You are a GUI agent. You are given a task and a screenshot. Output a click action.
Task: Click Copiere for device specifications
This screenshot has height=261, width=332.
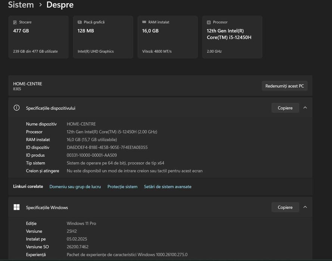click(x=285, y=108)
